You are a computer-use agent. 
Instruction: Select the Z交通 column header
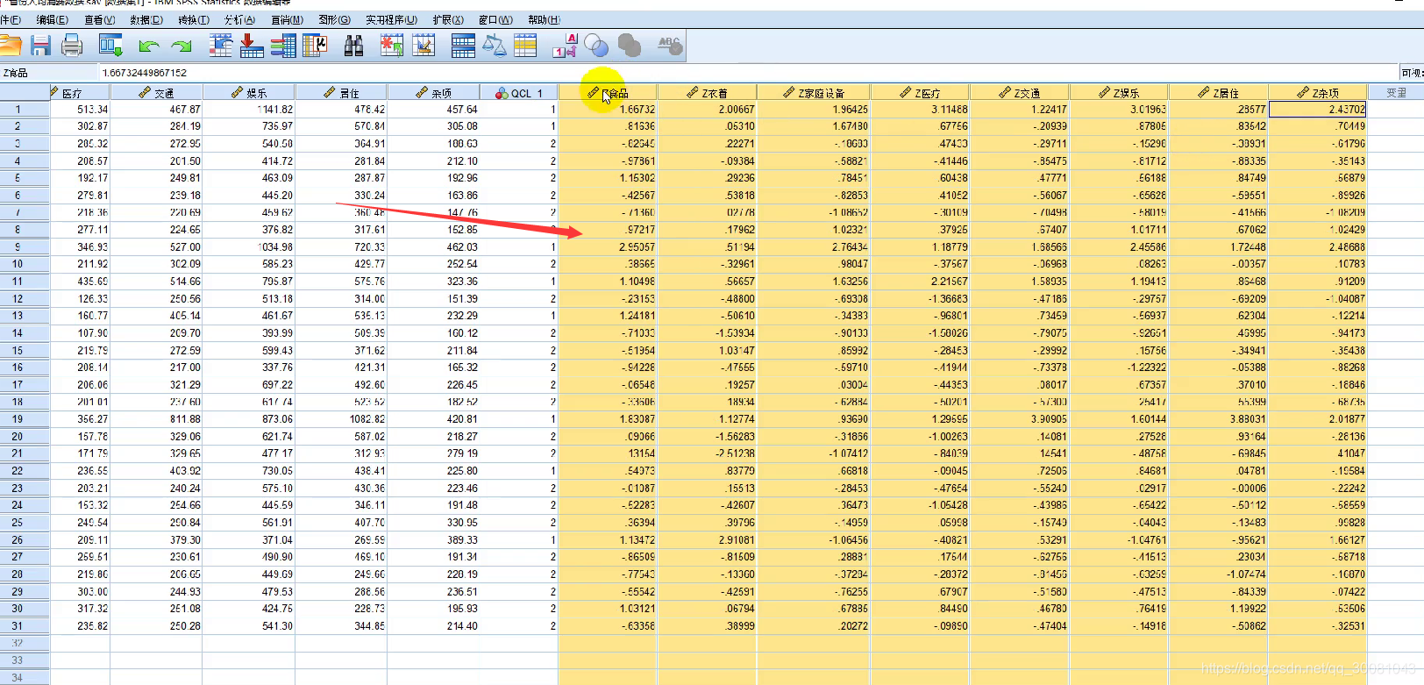click(x=1019, y=92)
